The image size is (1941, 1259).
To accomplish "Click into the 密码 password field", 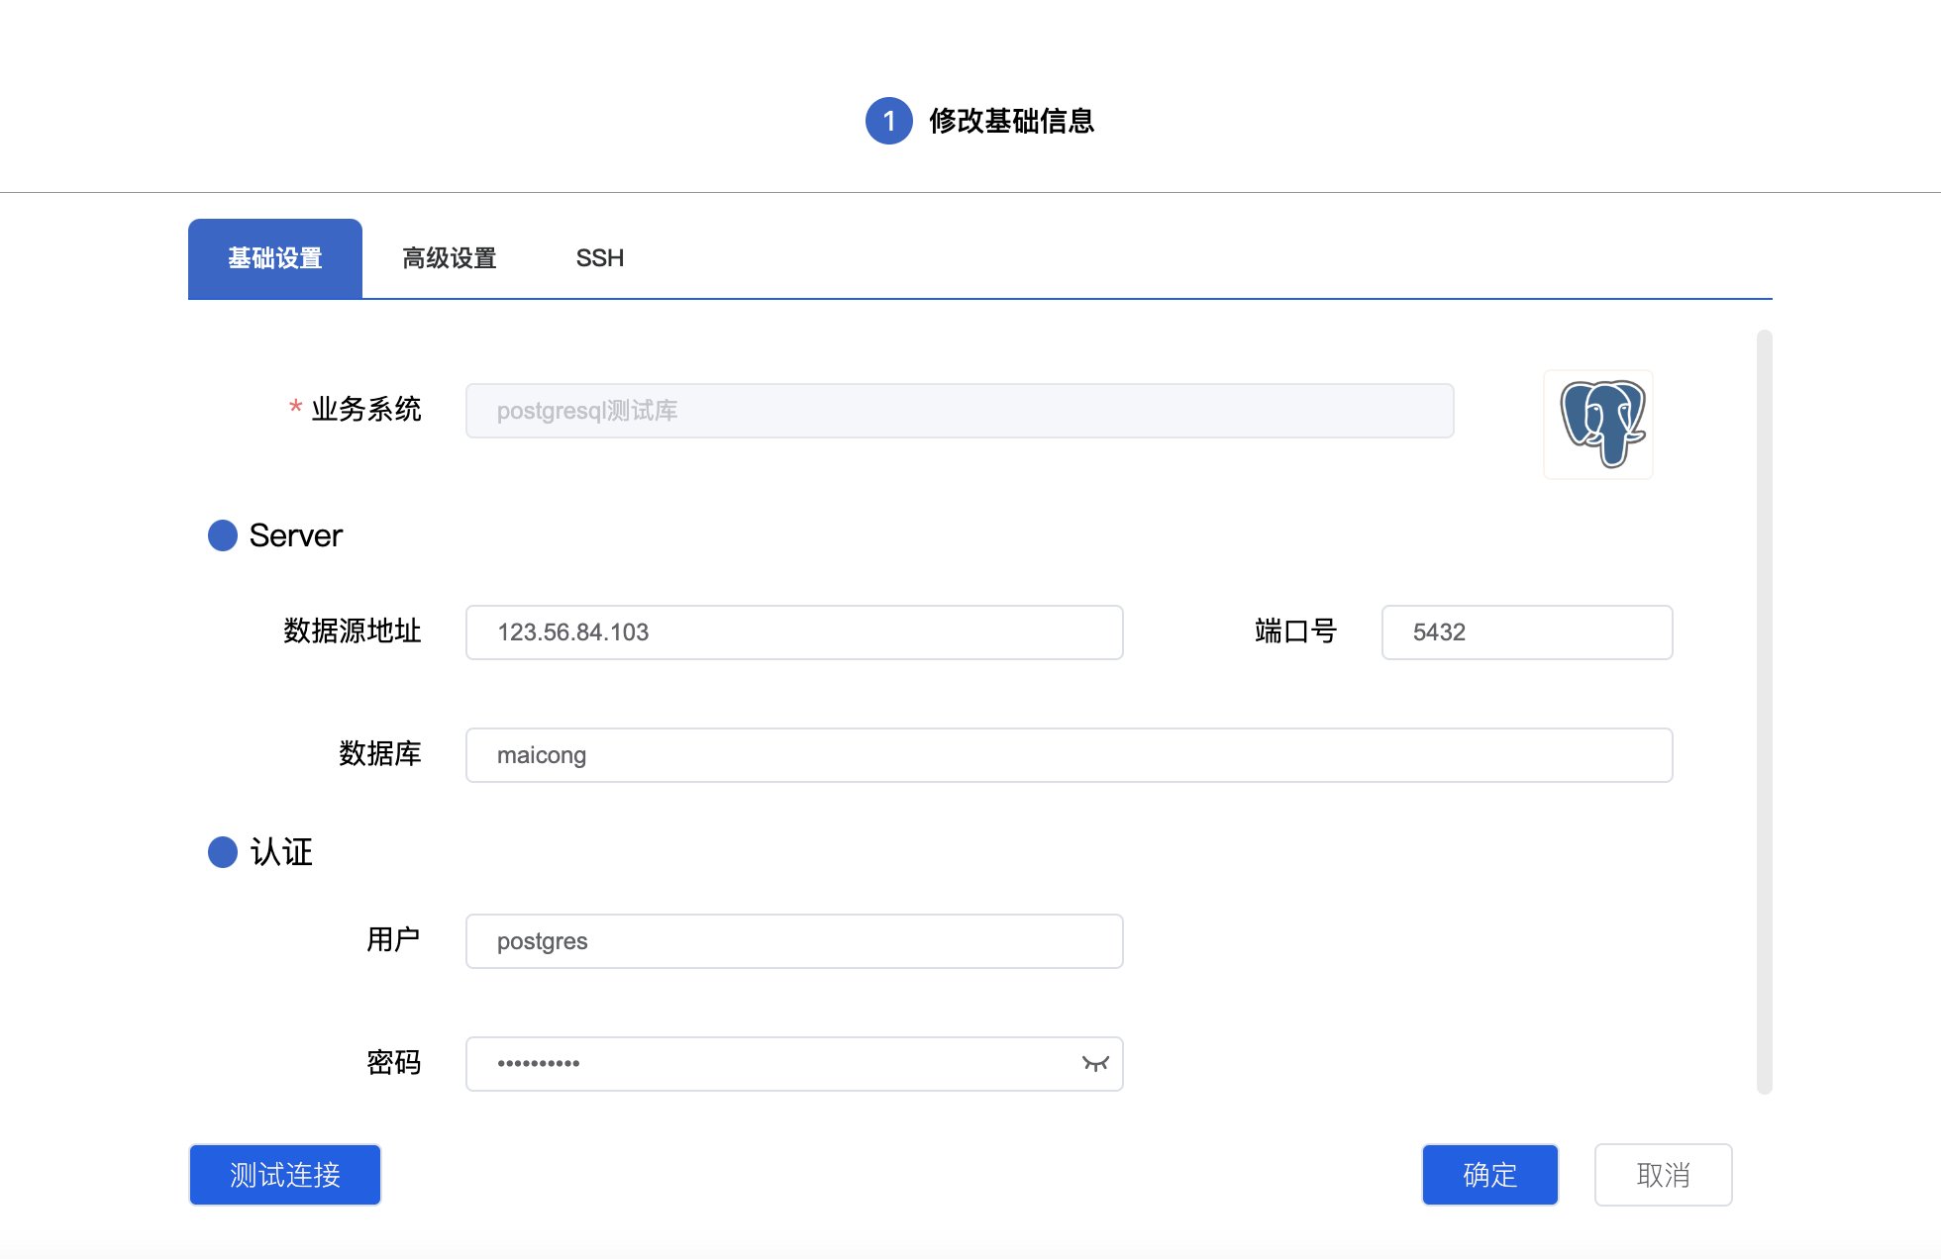I will click(772, 1064).
